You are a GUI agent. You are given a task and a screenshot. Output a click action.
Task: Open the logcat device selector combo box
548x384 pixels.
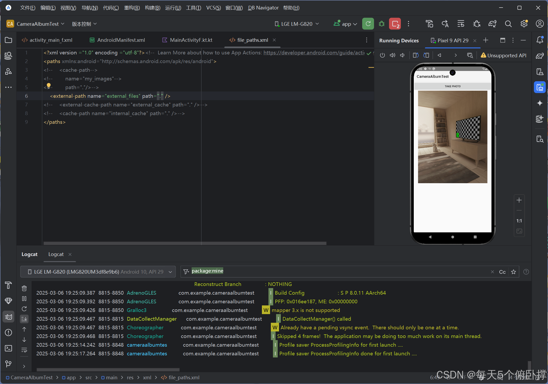click(98, 272)
